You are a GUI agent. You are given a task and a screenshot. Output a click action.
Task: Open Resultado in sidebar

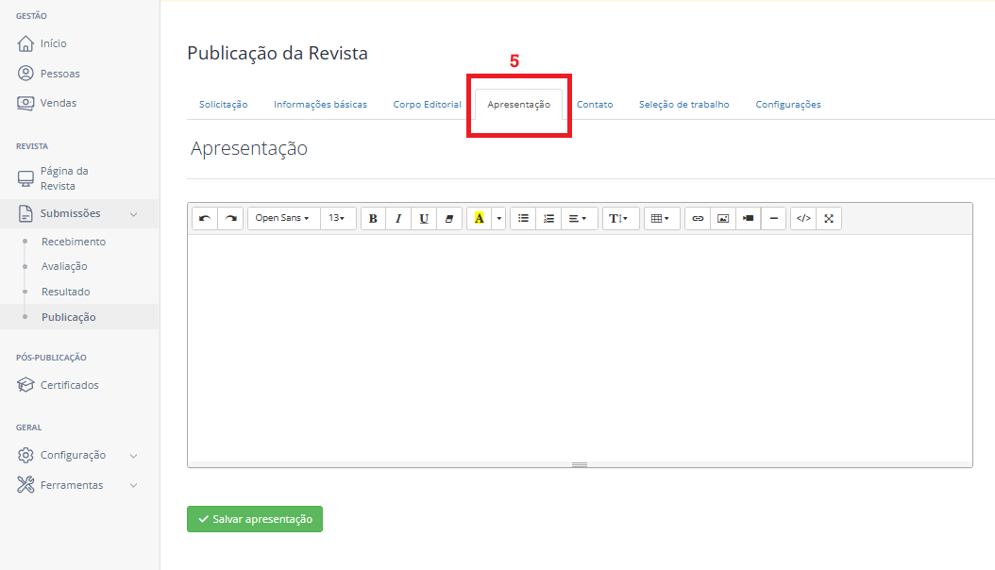(x=66, y=292)
